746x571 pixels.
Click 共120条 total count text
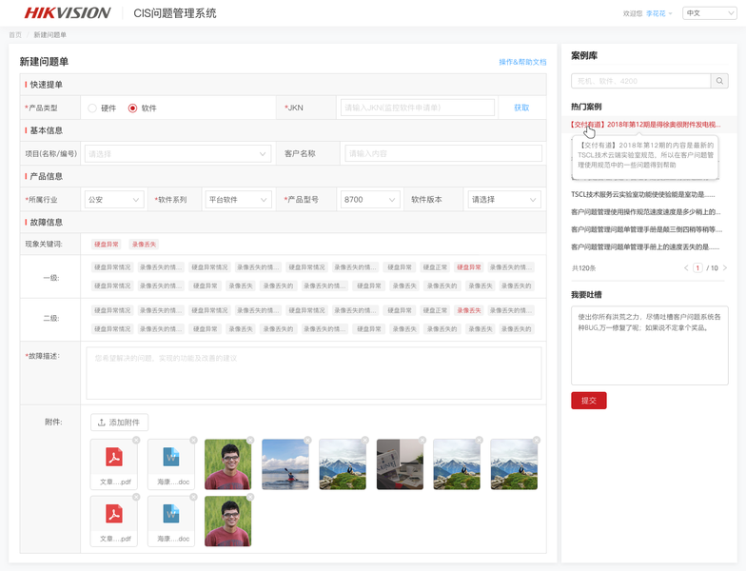coord(584,268)
